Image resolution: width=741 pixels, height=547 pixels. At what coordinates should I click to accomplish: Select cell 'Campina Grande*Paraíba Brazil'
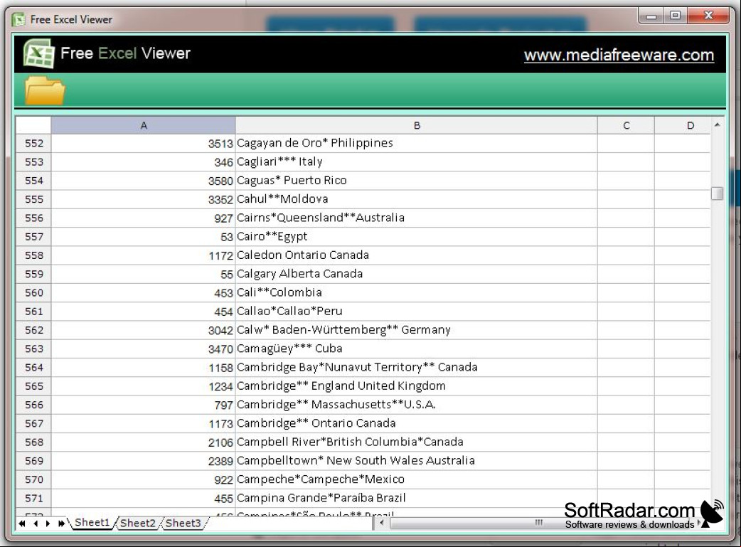click(x=416, y=499)
